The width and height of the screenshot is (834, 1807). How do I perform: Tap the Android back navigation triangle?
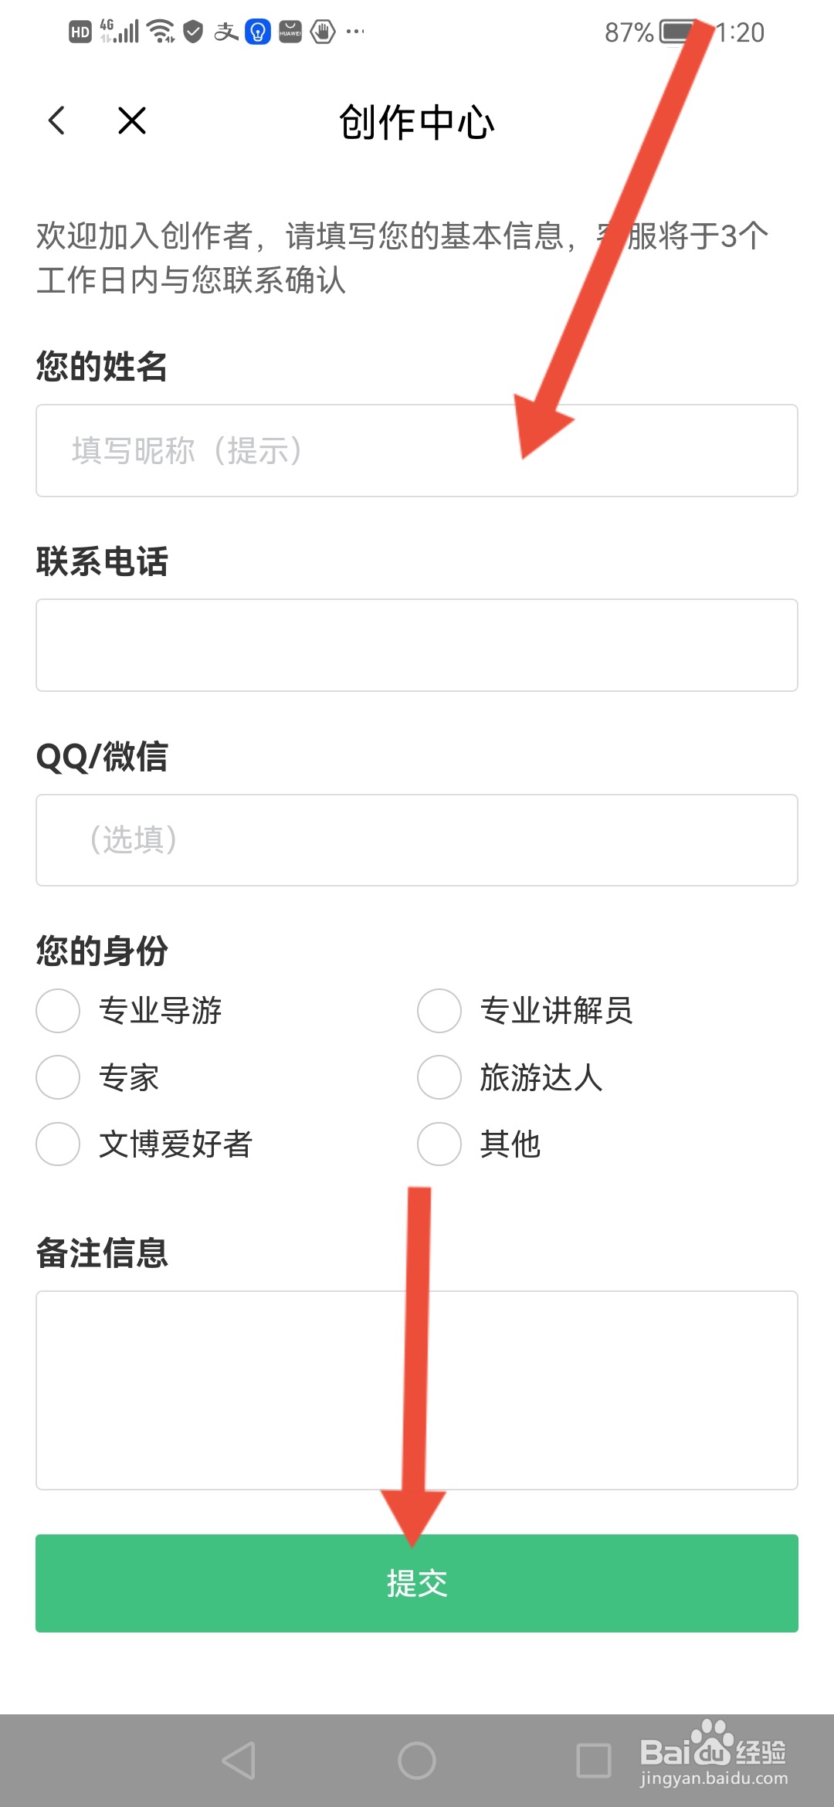pos(239,1761)
